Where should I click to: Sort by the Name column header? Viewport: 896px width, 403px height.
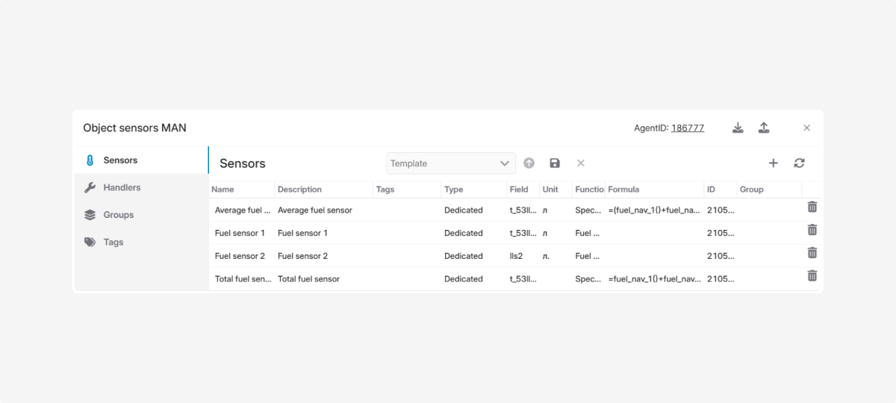point(223,190)
